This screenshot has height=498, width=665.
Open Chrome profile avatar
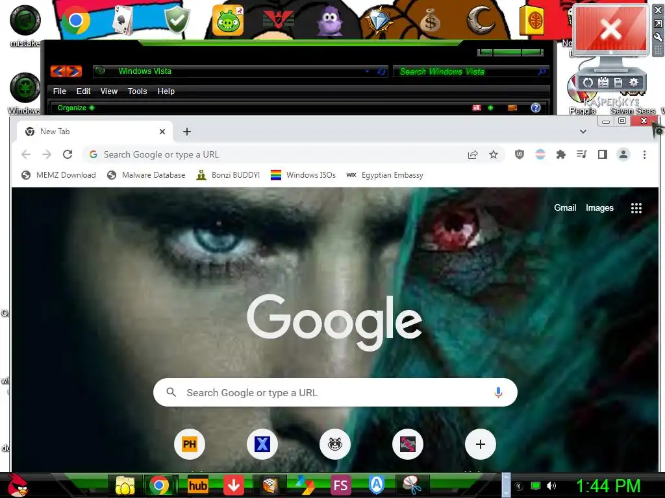623,154
